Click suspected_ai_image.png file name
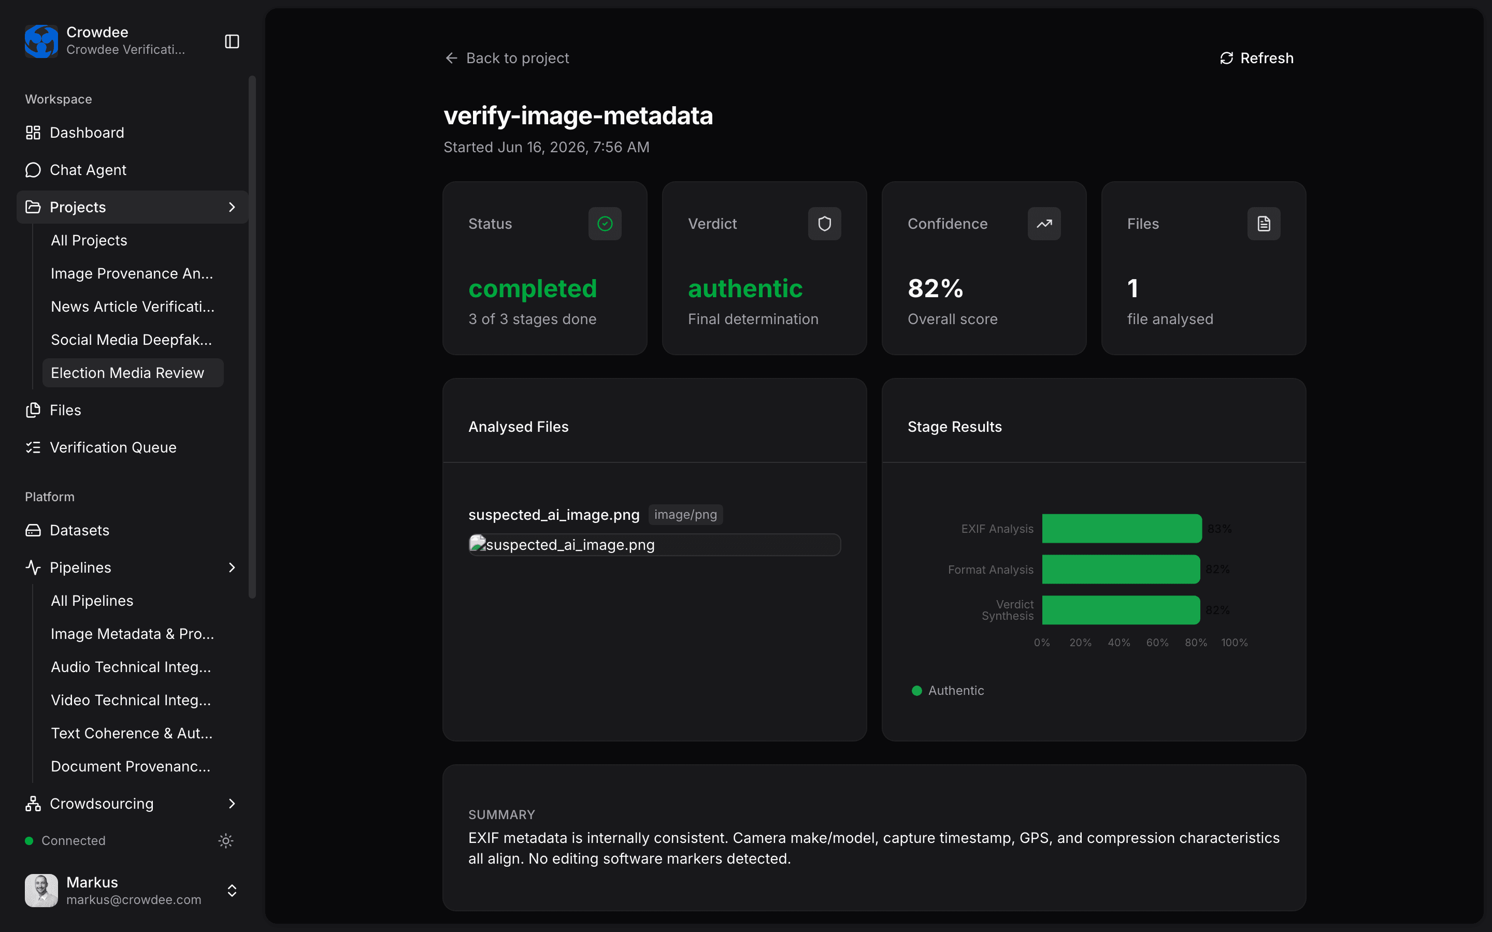Viewport: 1492px width, 932px height. 554,515
